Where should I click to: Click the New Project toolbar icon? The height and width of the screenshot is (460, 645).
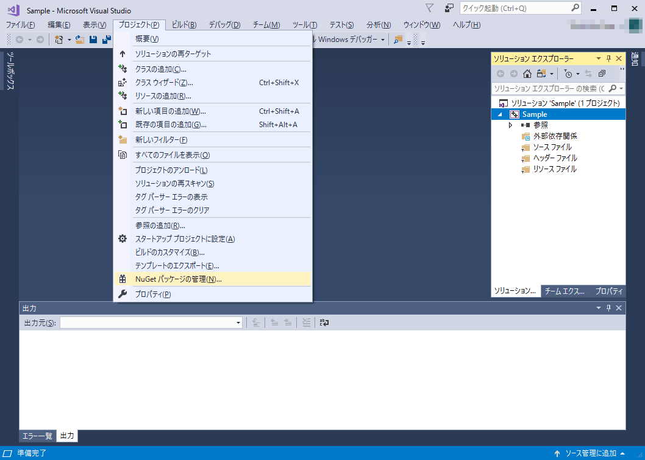click(x=59, y=40)
